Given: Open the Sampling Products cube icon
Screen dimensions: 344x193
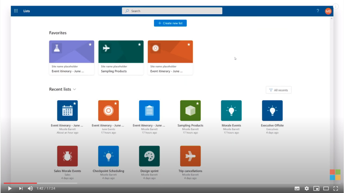Looking at the screenshot, I should (190, 111).
